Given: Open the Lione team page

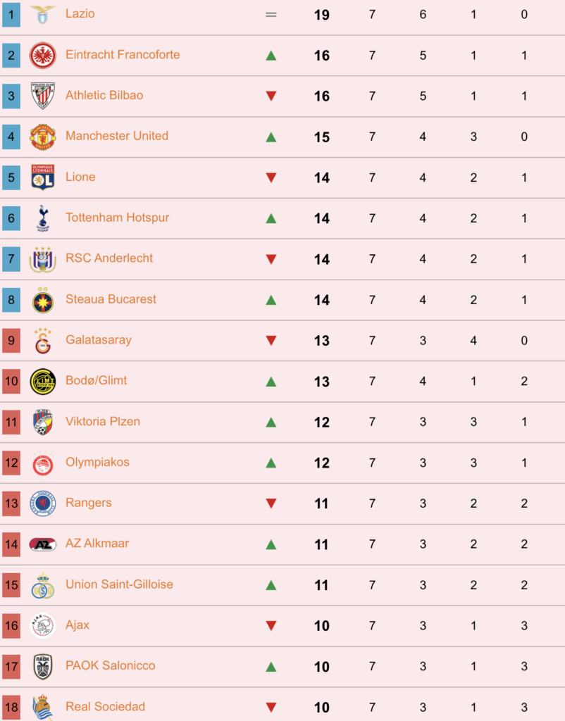Looking at the screenshot, I should 80,177.
